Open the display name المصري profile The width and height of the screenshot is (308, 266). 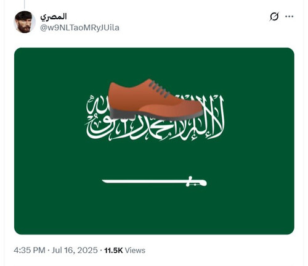[x=54, y=17]
